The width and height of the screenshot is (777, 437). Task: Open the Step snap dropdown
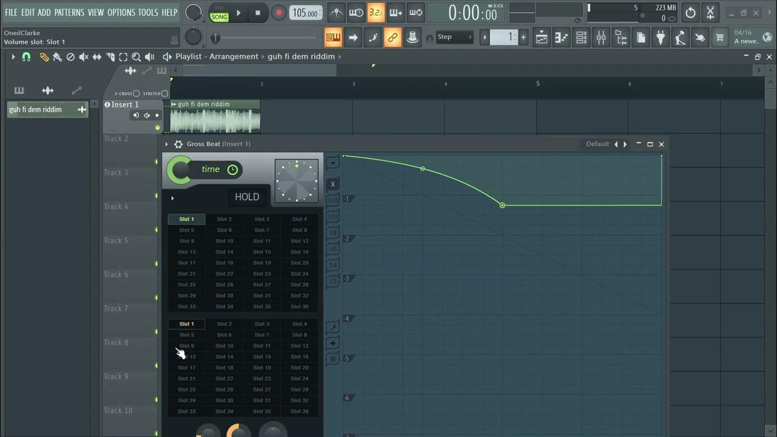[454, 37]
